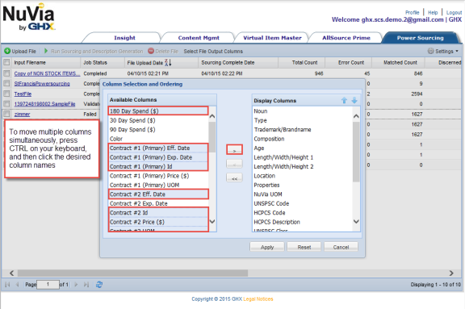Open the StFrancisPowersourcing file link

click(42, 84)
